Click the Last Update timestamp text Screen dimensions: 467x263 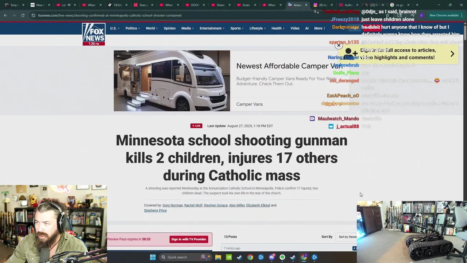coord(240,126)
